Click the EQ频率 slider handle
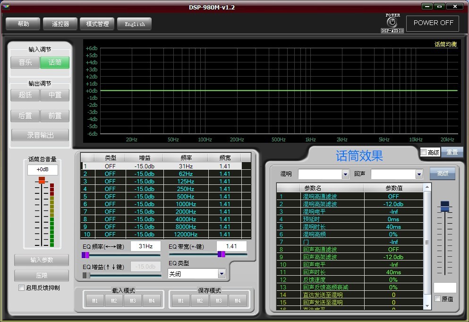 click(85, 255)
